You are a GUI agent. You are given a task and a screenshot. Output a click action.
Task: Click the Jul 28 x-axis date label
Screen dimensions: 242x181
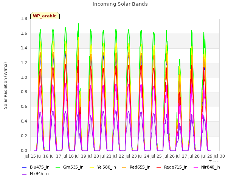tap(194, 156)
